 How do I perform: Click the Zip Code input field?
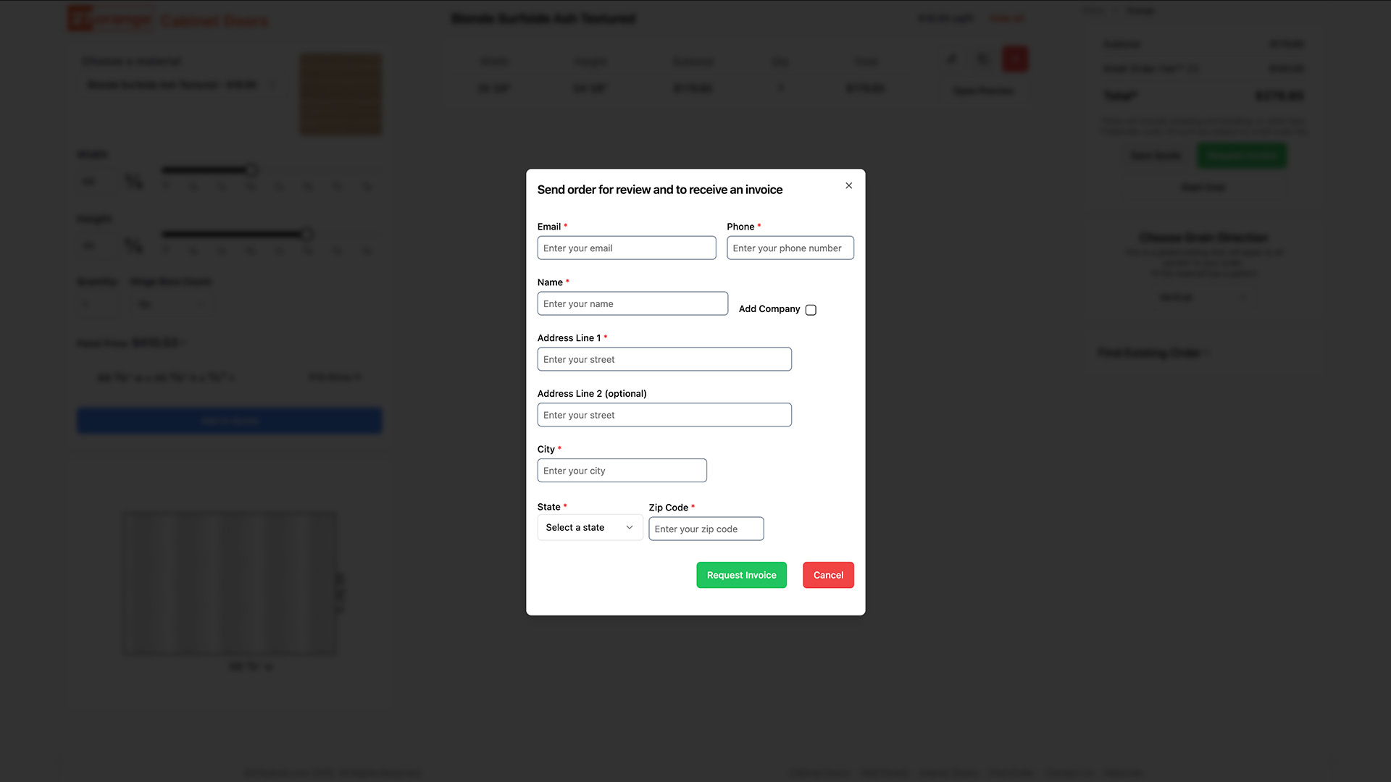[706, 529]
